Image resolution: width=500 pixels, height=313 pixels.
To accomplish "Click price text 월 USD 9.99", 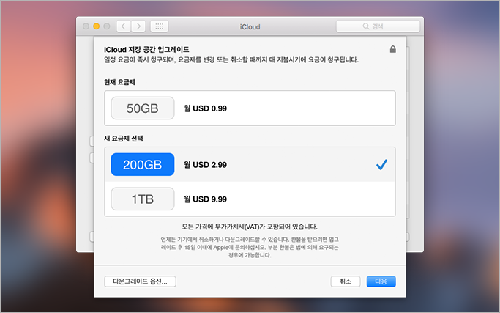I will 205,199.
